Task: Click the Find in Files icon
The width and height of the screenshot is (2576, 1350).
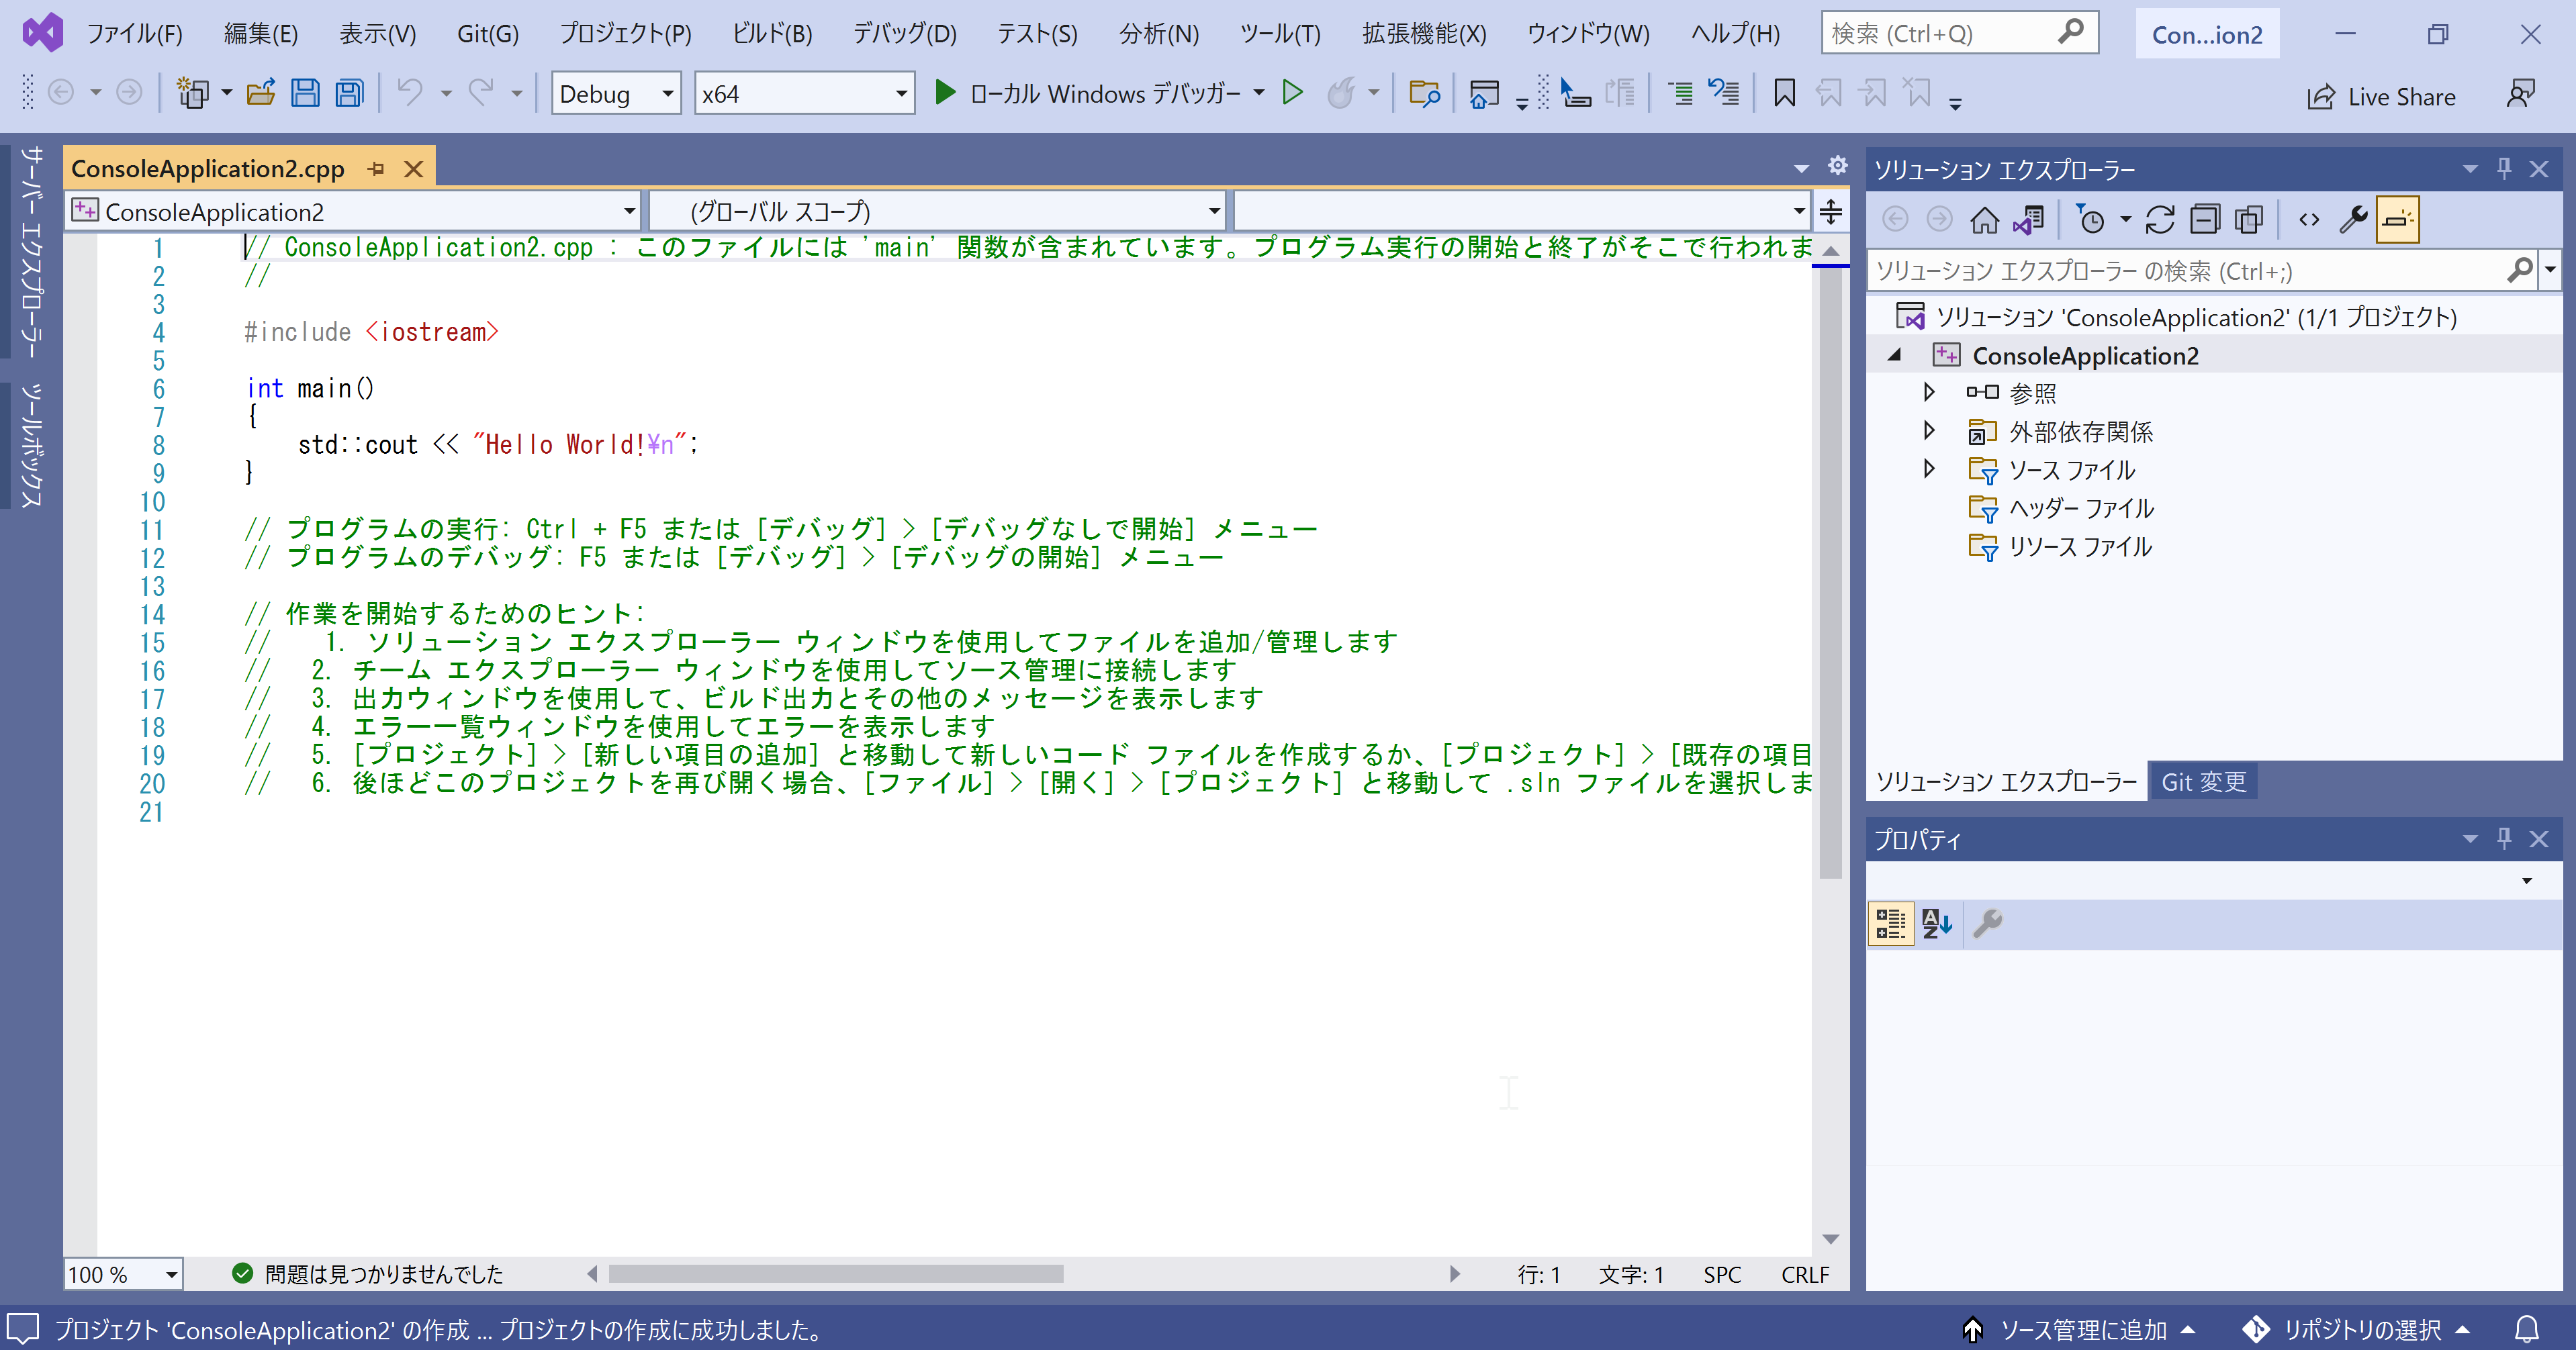Action: (x=1424, y=94)
